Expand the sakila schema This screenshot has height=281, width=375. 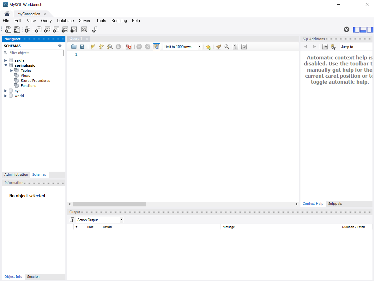(x=5, y=60)
